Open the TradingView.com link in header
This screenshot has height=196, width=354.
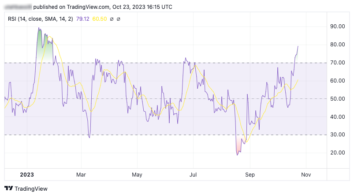tap(84, 7)
